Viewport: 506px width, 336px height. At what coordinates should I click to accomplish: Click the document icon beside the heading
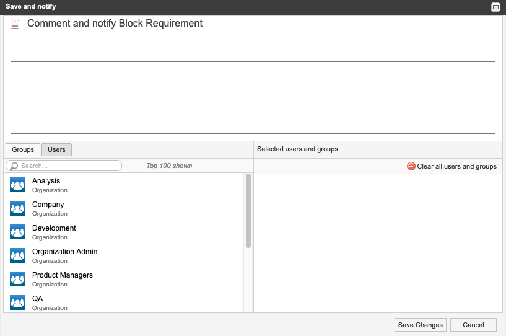point(15,24)
